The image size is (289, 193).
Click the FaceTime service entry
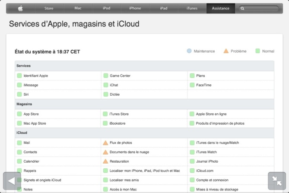(203, 85)
